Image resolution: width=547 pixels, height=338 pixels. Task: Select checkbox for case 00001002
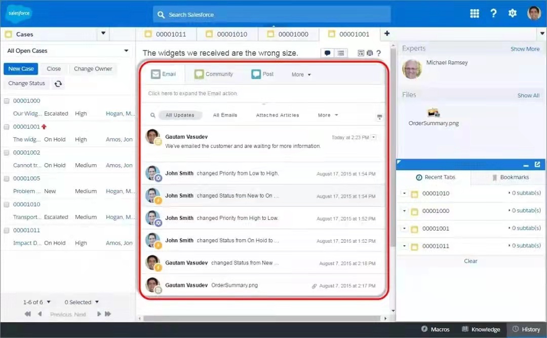click(6, 153)
